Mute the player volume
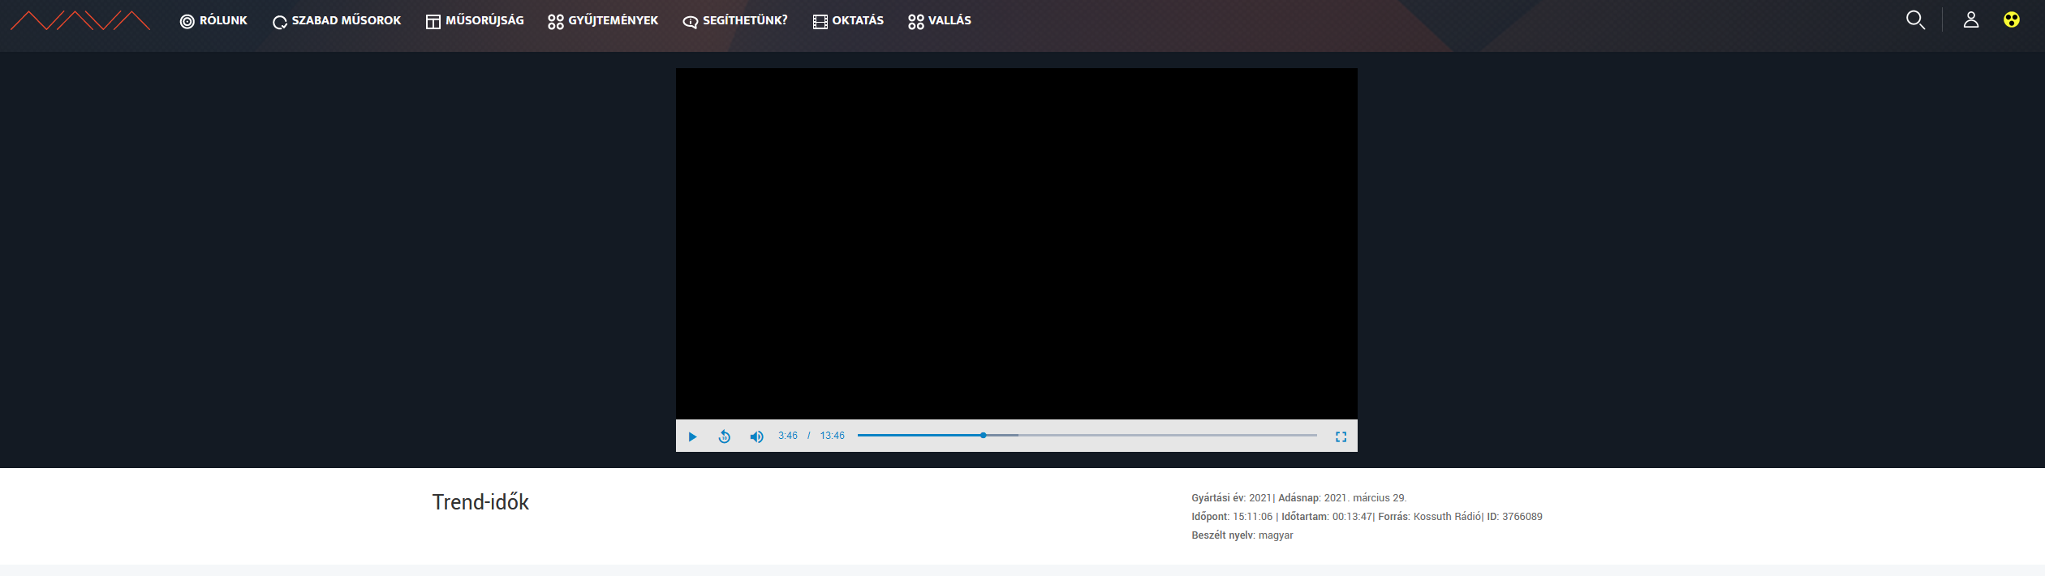2045x576 pixels. tap(756, 436)
